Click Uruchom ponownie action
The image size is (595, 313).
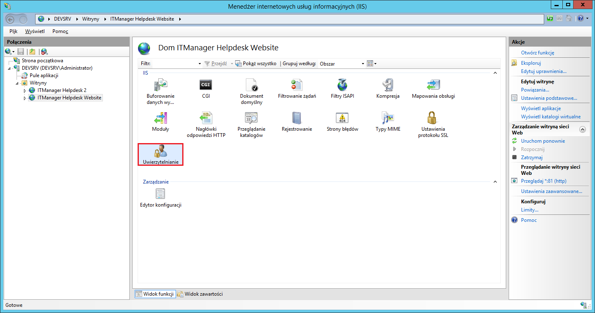point(543,141)
